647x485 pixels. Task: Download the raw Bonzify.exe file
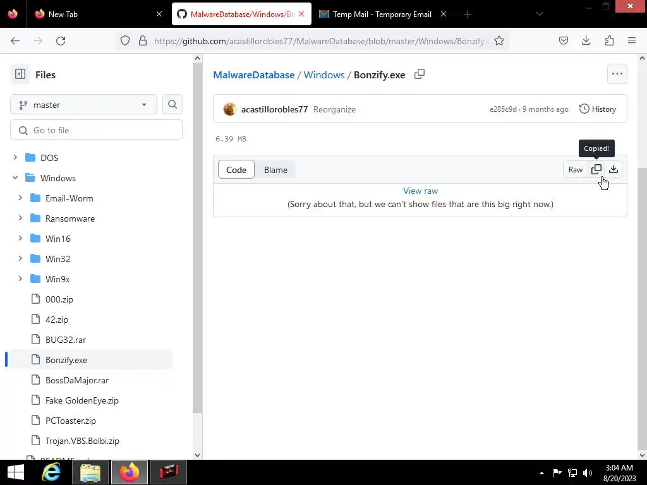[614, 169]
